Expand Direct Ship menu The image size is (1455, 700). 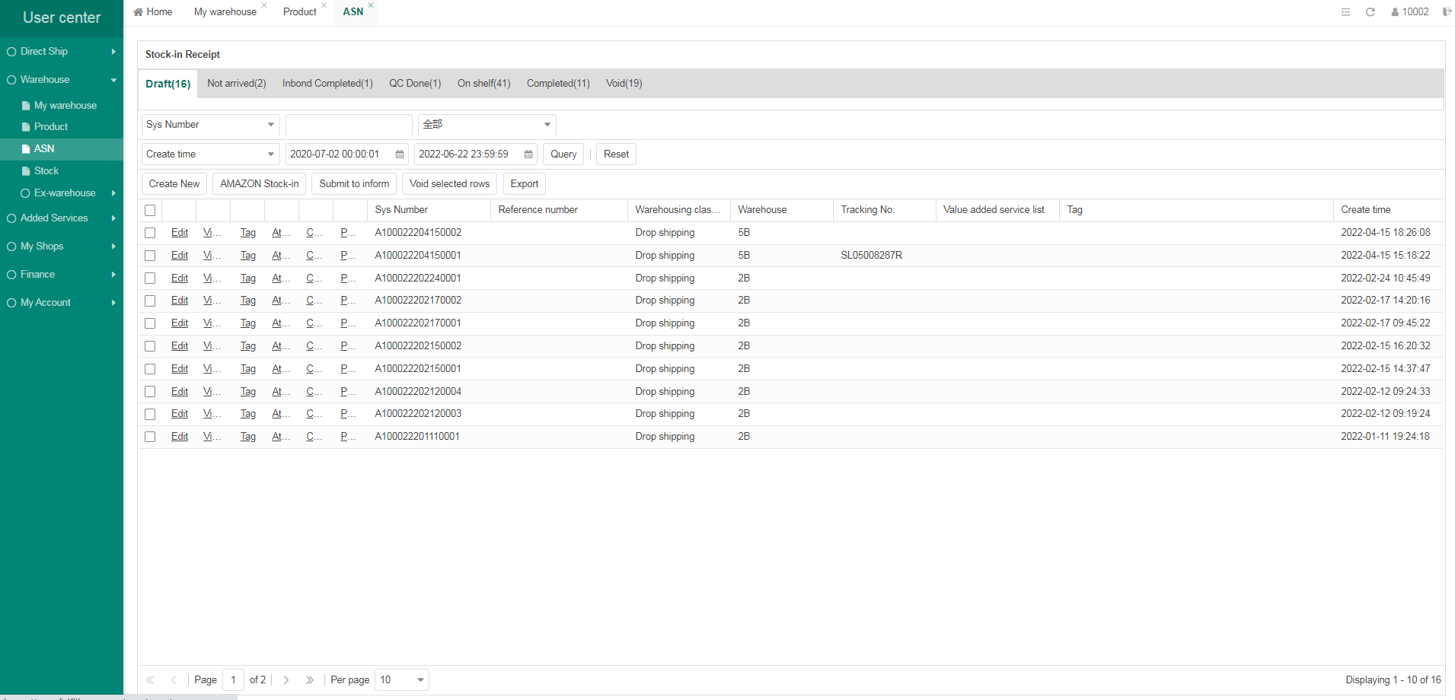tap(62, 52)
